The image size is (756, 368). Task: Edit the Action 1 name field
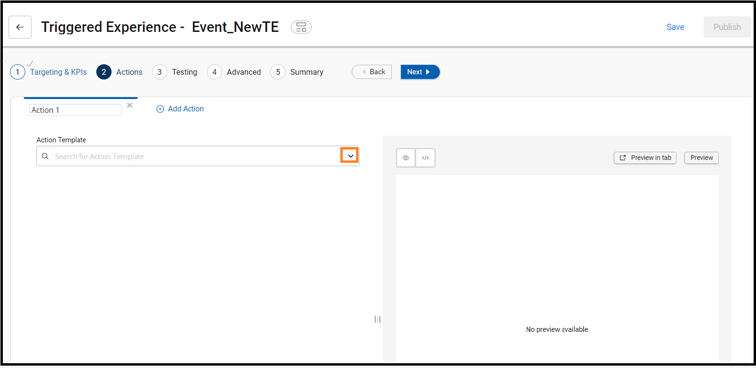pyautogui.click(x=75, y=110)
